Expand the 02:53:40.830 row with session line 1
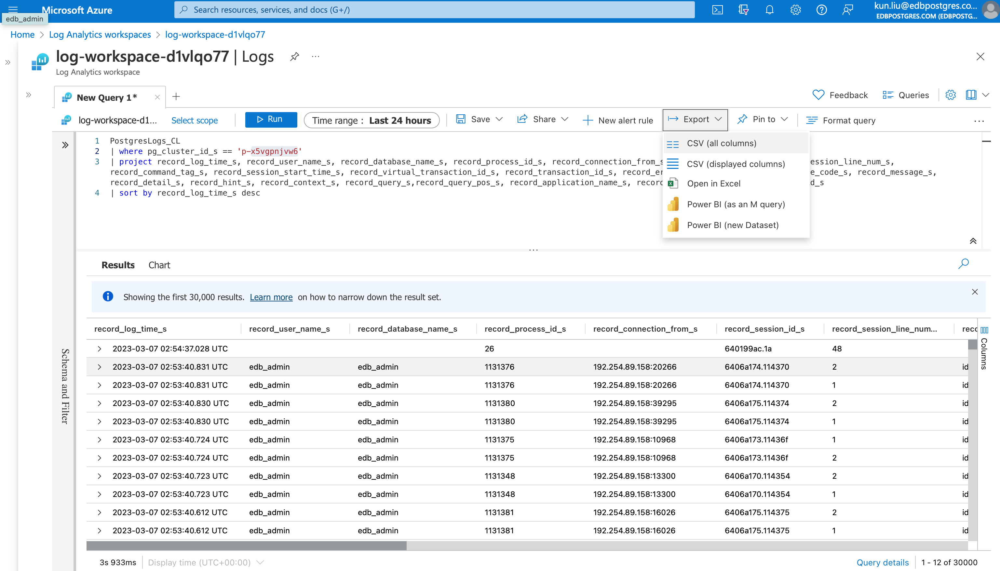Image resolution: width=1000 pixels, height=571 pixels. click(99, 421)
